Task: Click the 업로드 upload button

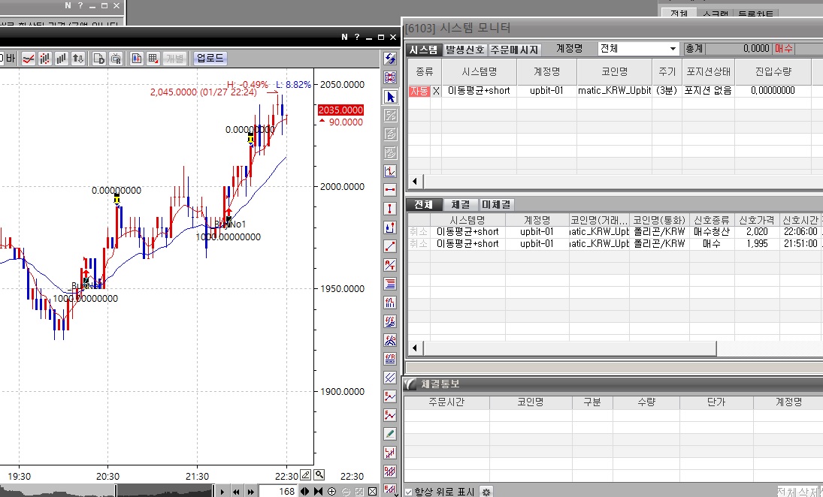Action: pos(210,59)
